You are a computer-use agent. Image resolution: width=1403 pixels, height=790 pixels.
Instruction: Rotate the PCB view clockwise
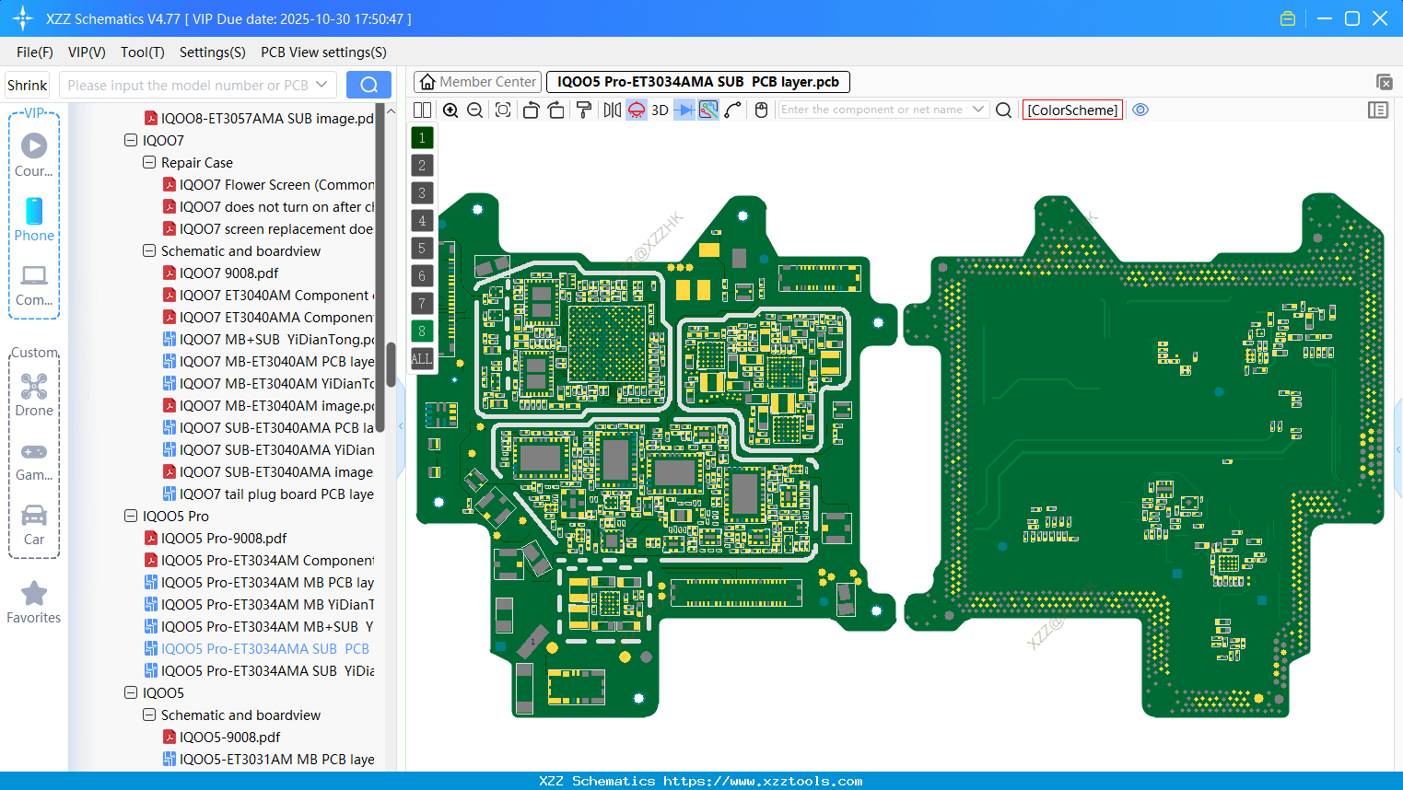tap(556, 110)
